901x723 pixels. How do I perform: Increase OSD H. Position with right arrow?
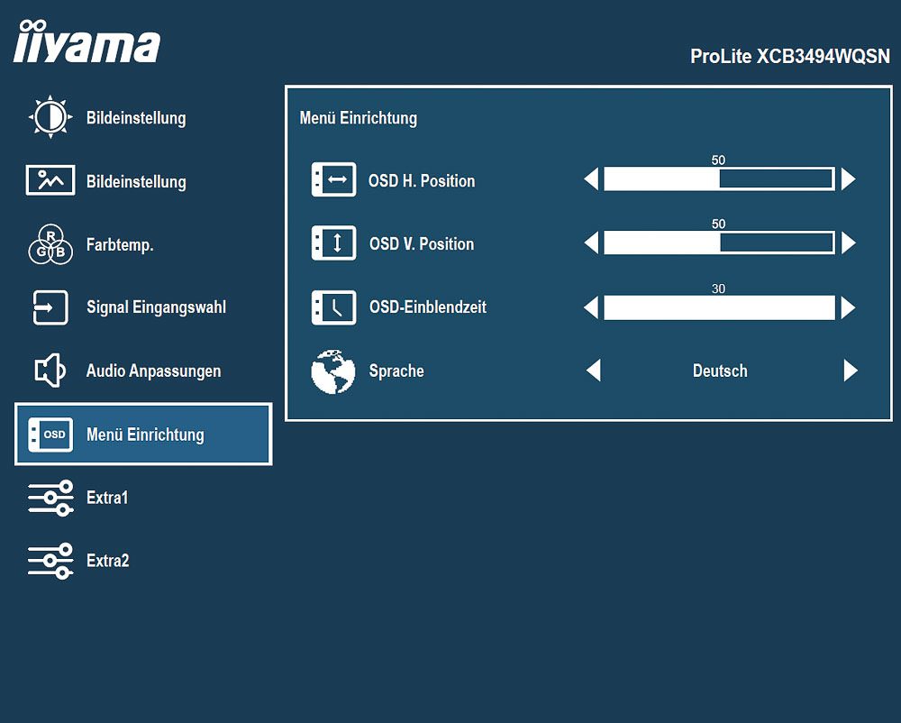848,178
